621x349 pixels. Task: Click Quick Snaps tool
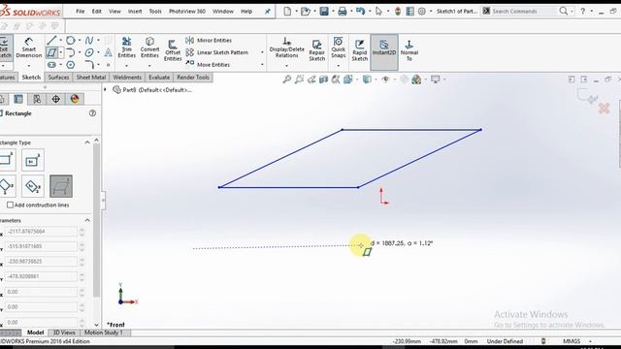tap(339, 48)
